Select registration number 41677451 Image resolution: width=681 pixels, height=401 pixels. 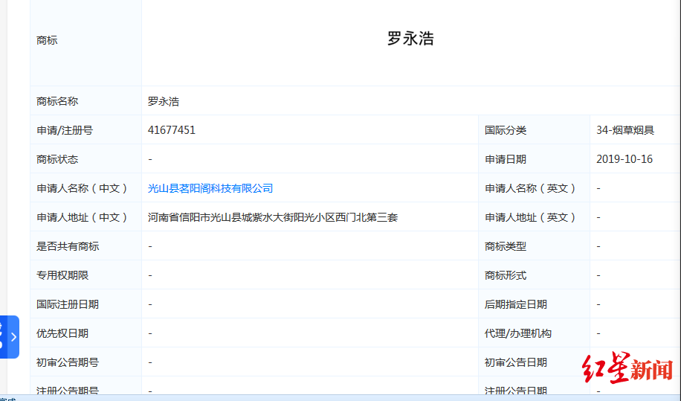click(x=172, y=130)
